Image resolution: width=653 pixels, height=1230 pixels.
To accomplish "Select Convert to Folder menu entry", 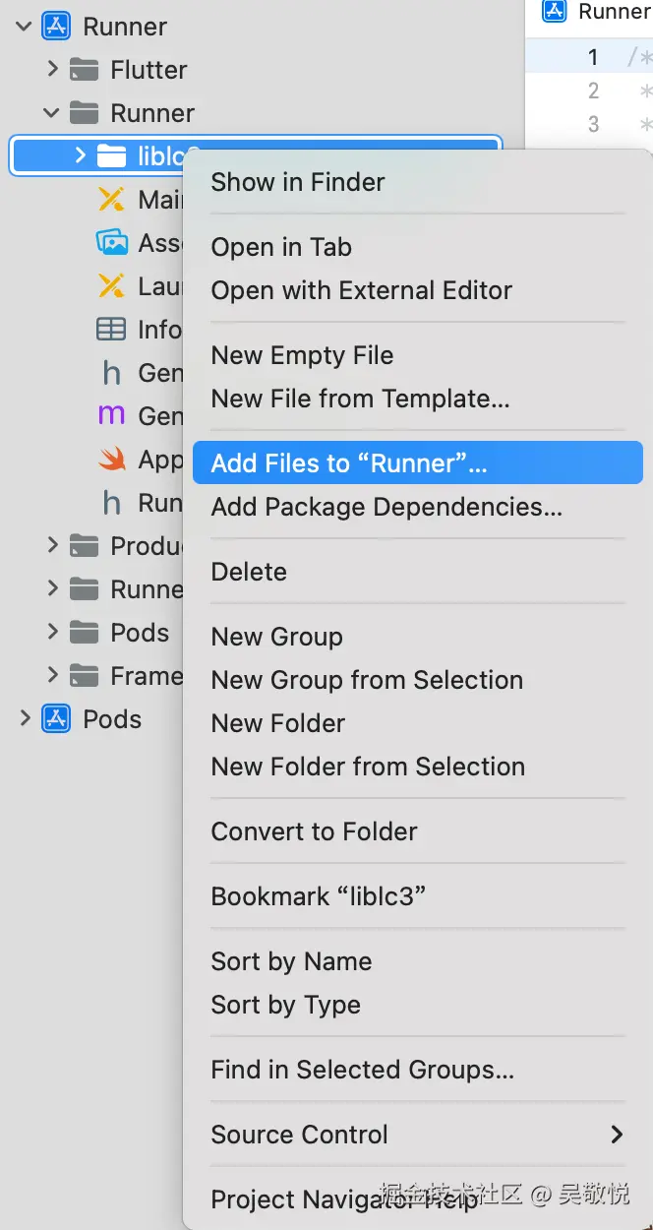I will point(314,831).
